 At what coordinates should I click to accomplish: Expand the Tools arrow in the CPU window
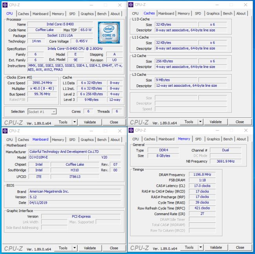point(75,122)
